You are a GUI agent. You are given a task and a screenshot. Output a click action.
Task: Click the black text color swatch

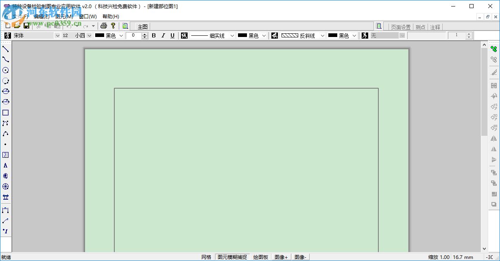point(100,35)
